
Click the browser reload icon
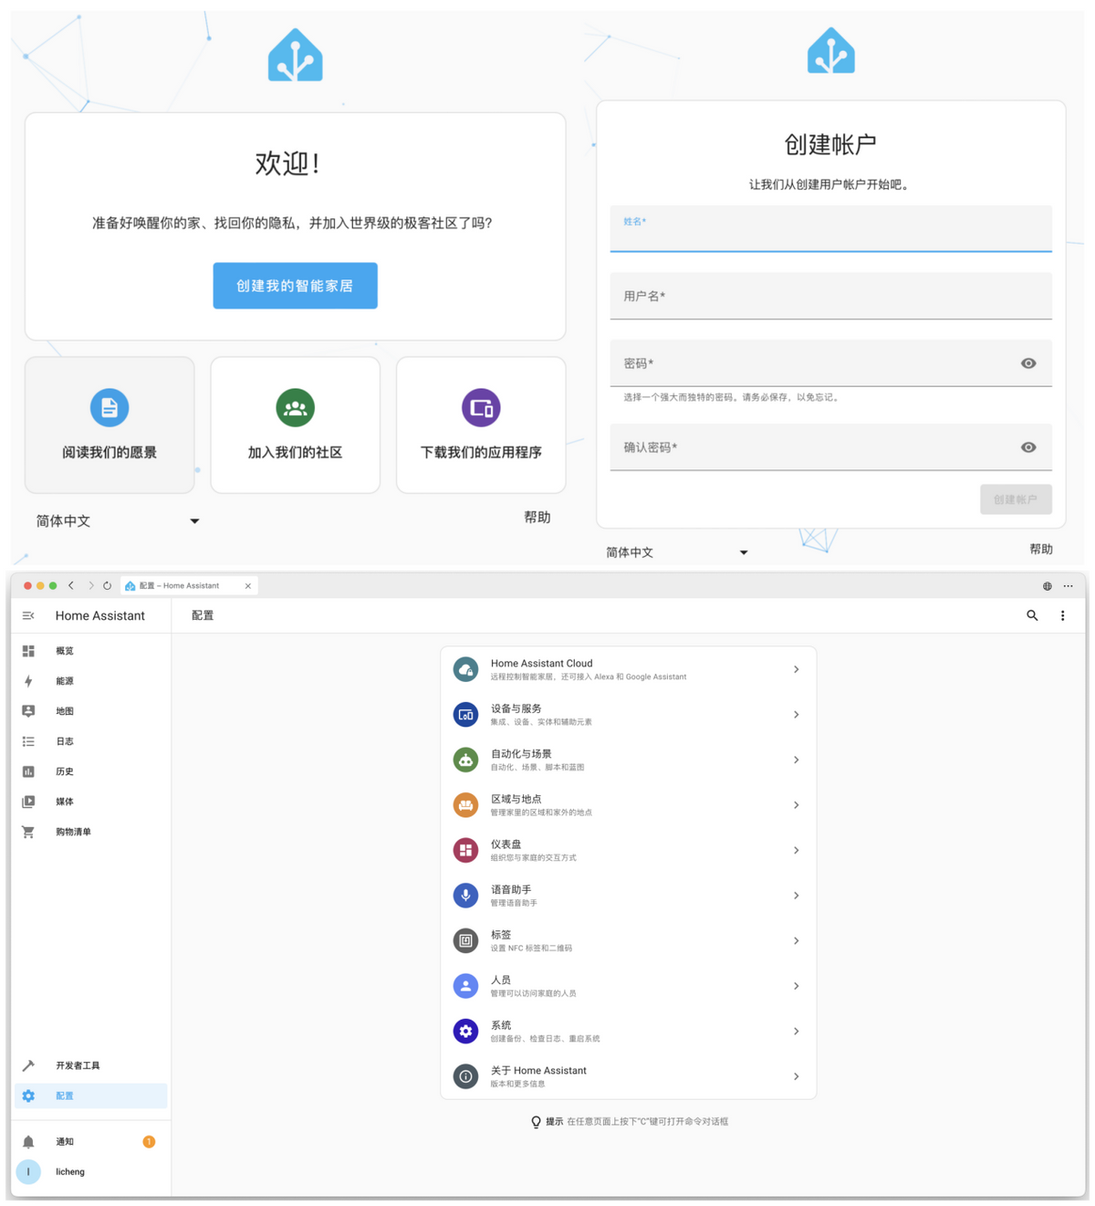click(107, 586)
